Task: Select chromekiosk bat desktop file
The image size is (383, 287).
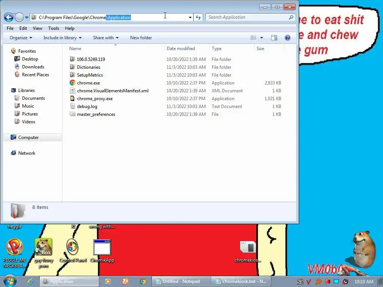Action: pyautogui.click(x=248, y=251)
